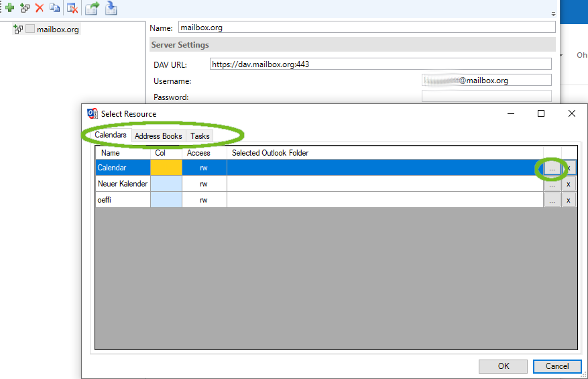Switch to the Calendars tab
588x379 pixels.
click(111, 135)
